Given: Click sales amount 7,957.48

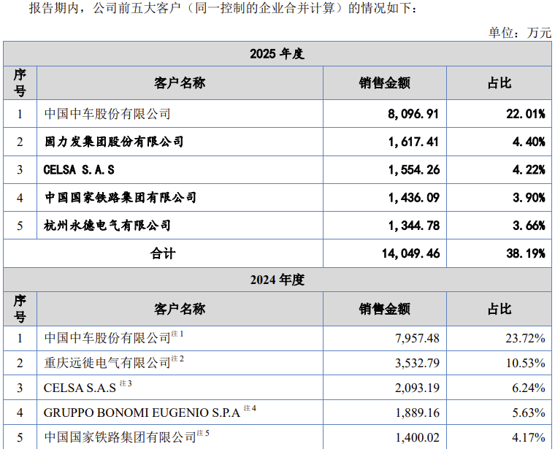Looking at the screenshot, I should [x=417, y=338].
